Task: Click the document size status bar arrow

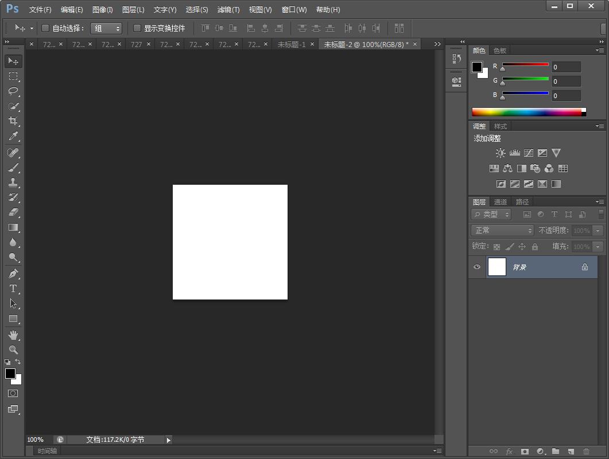Action: pyautogui.click(x=168, y=439)
